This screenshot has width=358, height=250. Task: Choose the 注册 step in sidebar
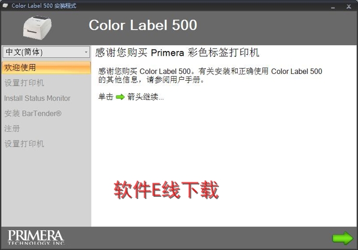12,128
